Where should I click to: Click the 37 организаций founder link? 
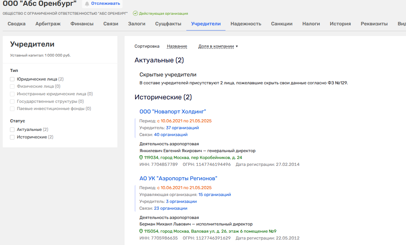click(182, 128)
